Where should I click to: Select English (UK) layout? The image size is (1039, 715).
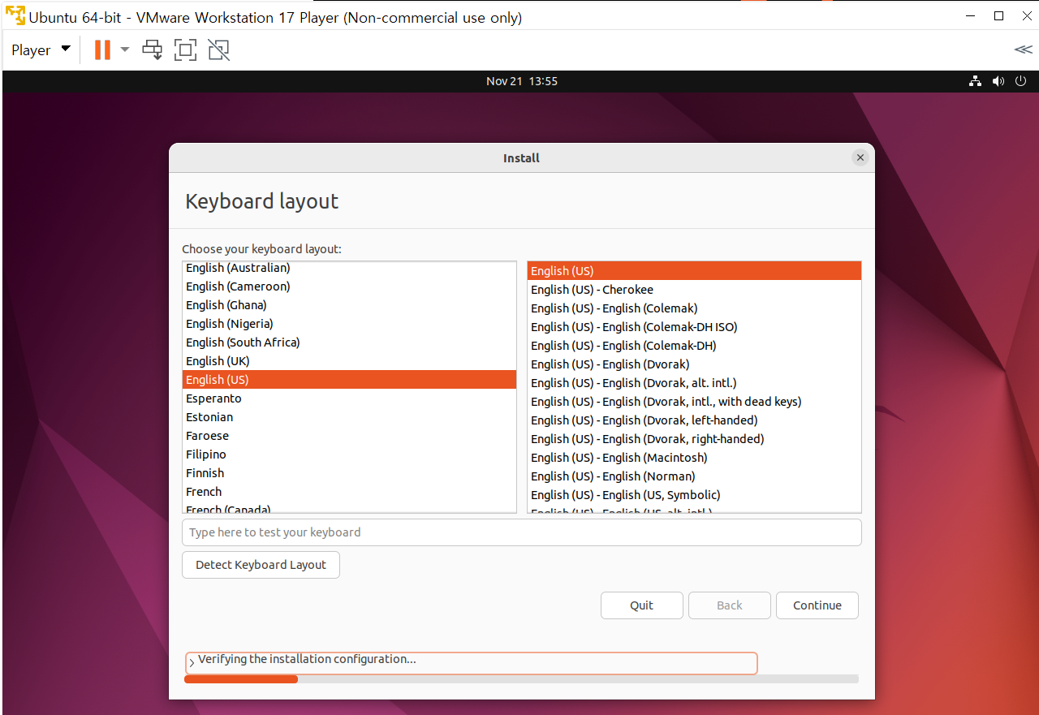[x=349, y=361]
